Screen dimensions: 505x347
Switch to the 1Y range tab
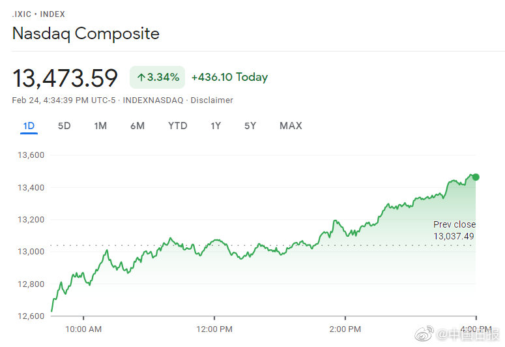point(216,126)
